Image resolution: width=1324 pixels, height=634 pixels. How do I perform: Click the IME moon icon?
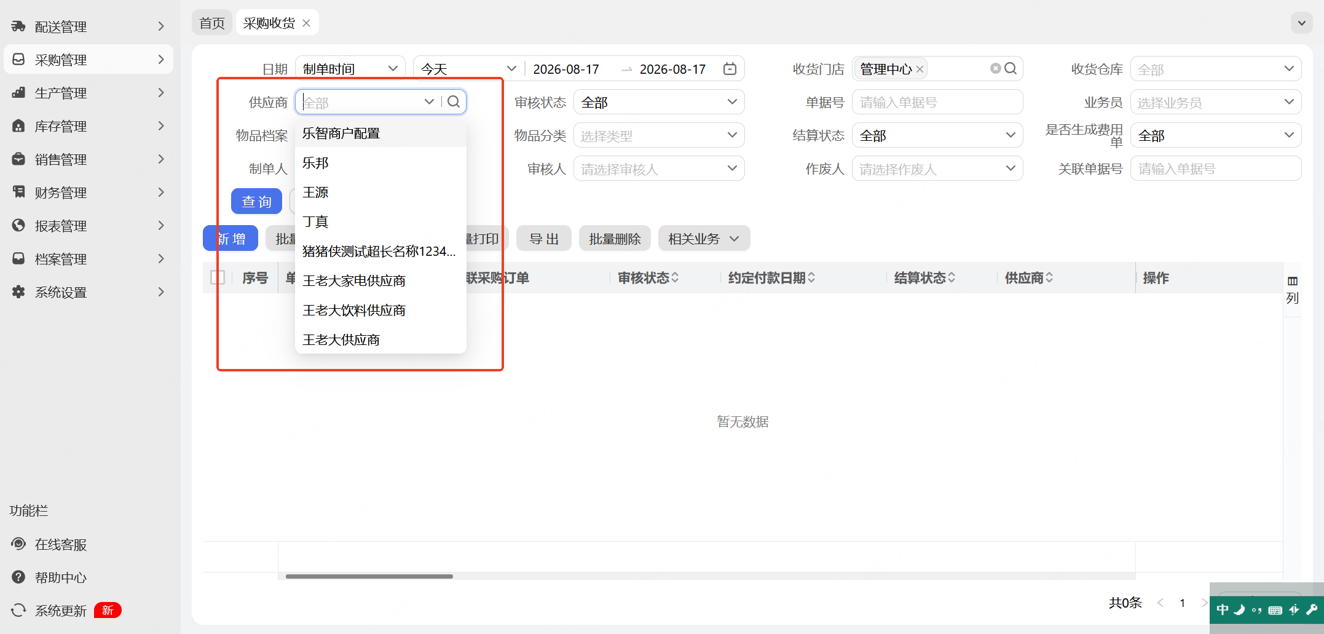(1240, 609)
